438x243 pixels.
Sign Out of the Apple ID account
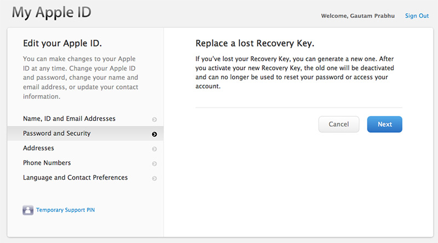[x=417, y=16]
